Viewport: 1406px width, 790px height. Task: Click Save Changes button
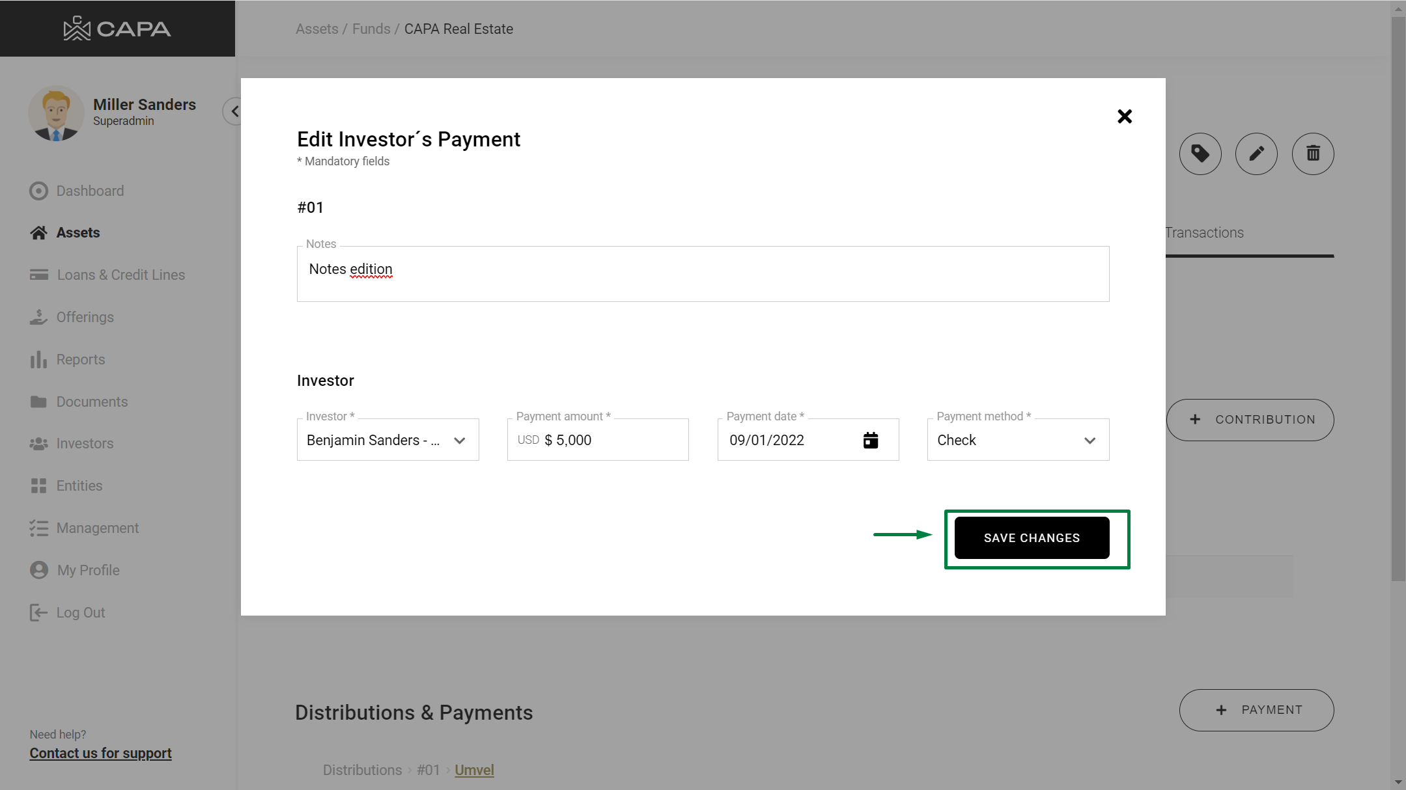(x=1032, y=538)
